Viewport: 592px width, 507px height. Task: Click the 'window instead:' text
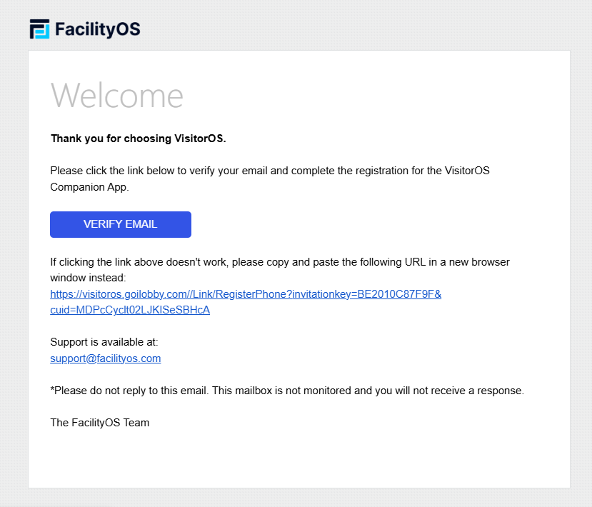click(x=88, y=278)
